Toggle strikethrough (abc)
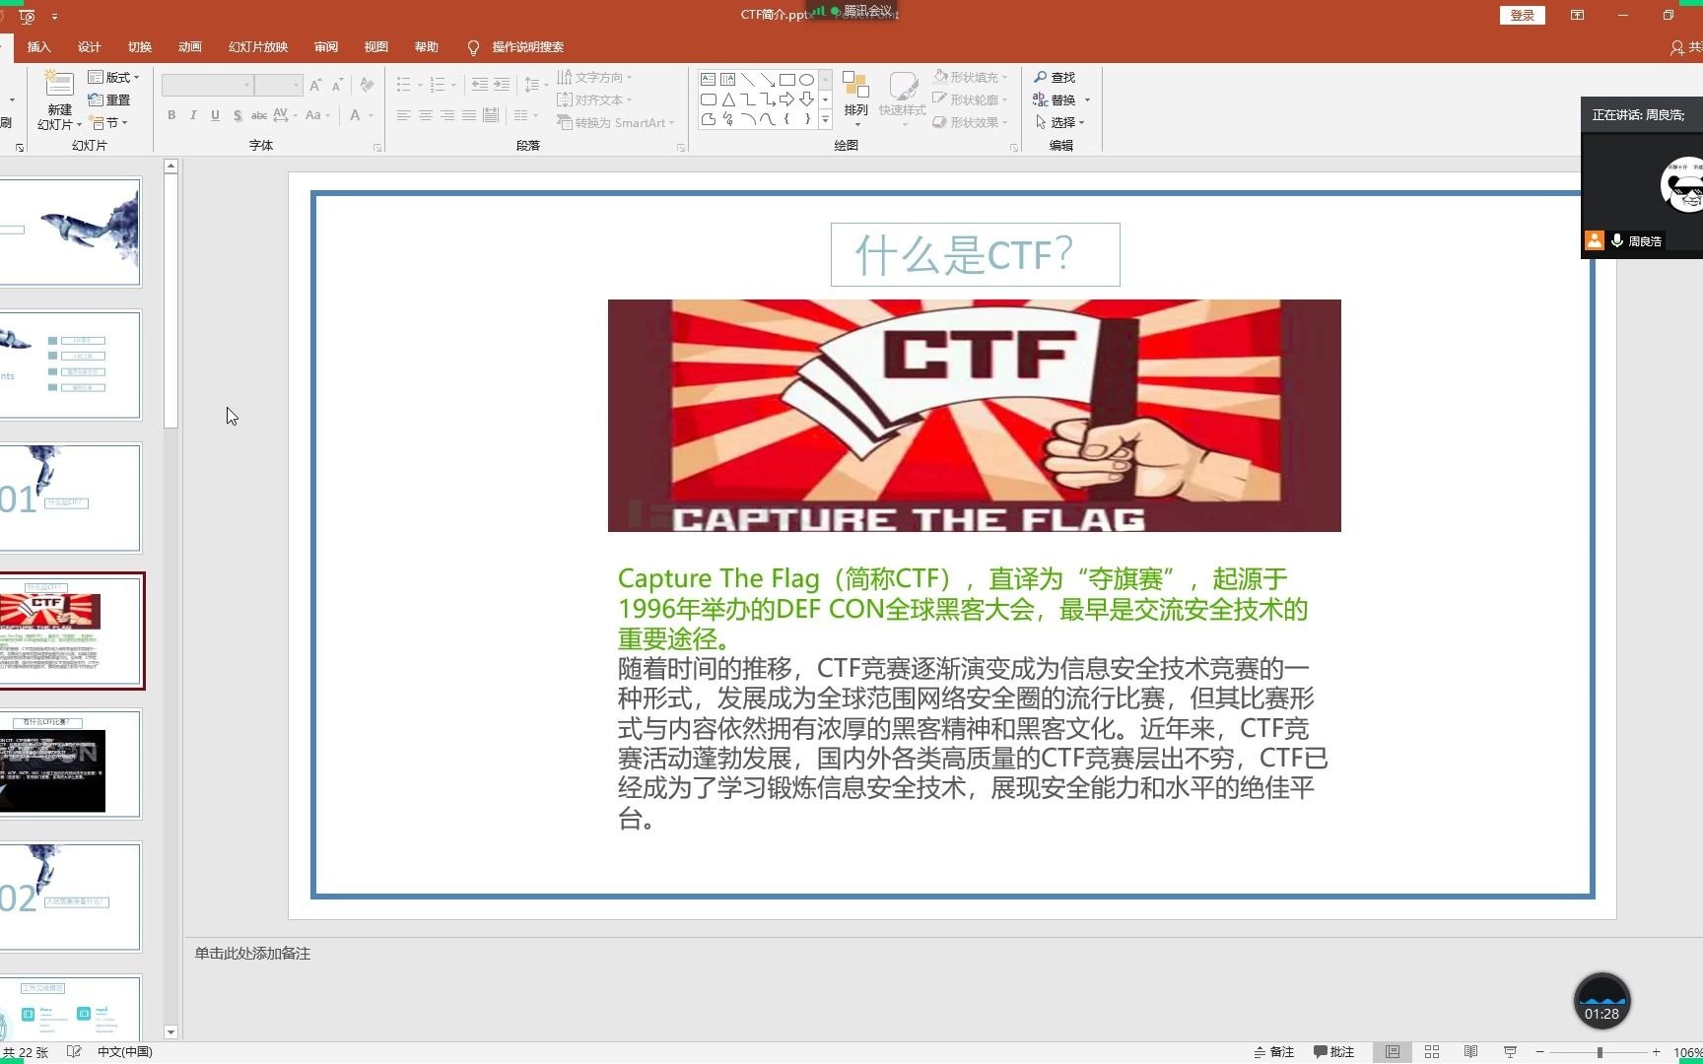 259,115
